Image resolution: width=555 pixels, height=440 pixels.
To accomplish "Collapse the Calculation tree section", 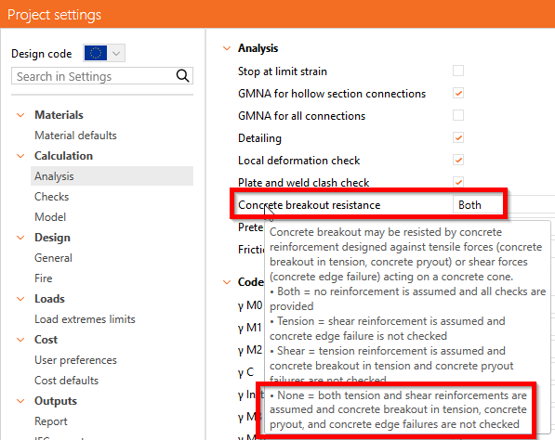I will click(20, 156).
